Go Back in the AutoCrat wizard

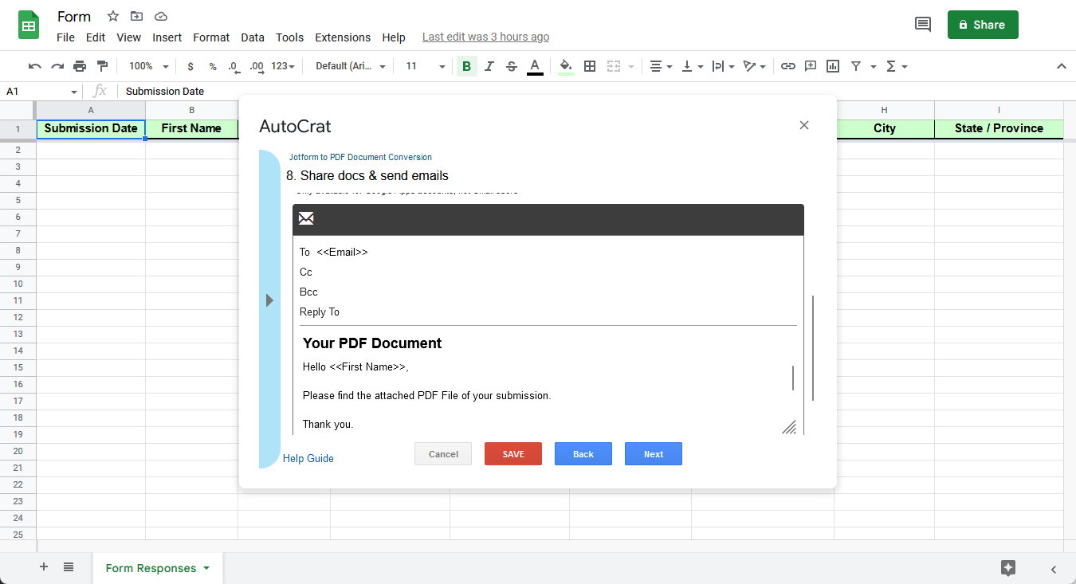[583, 454]
